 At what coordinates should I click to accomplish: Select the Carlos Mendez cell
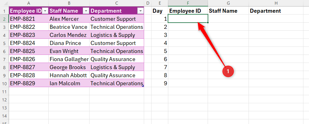[69, 35]
